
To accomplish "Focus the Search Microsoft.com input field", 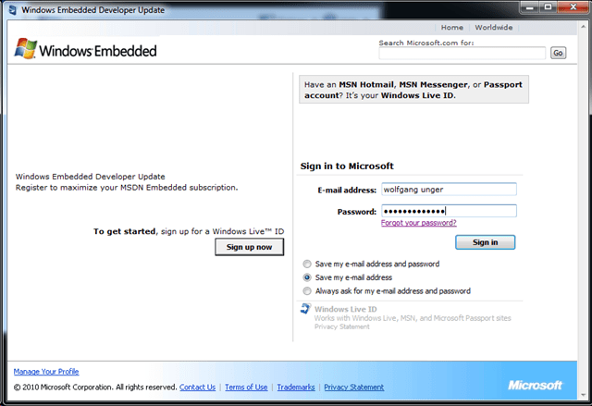I will point(462,54).
